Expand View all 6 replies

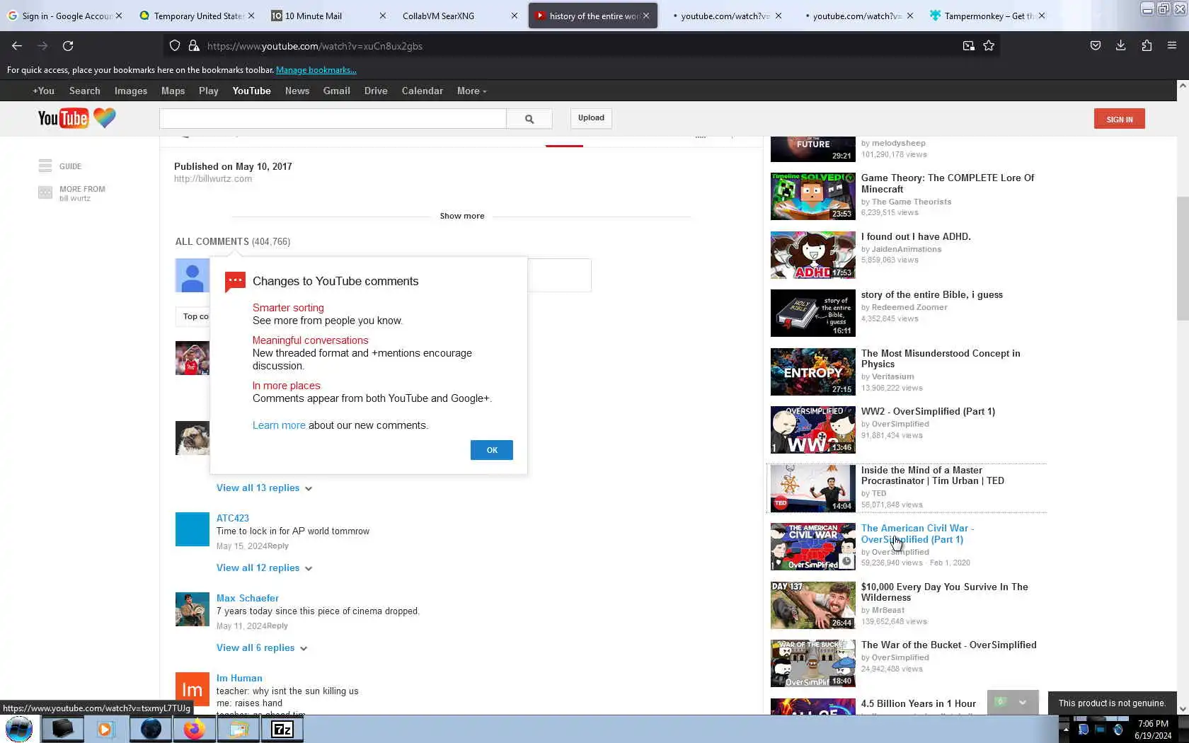click(262, 648)
